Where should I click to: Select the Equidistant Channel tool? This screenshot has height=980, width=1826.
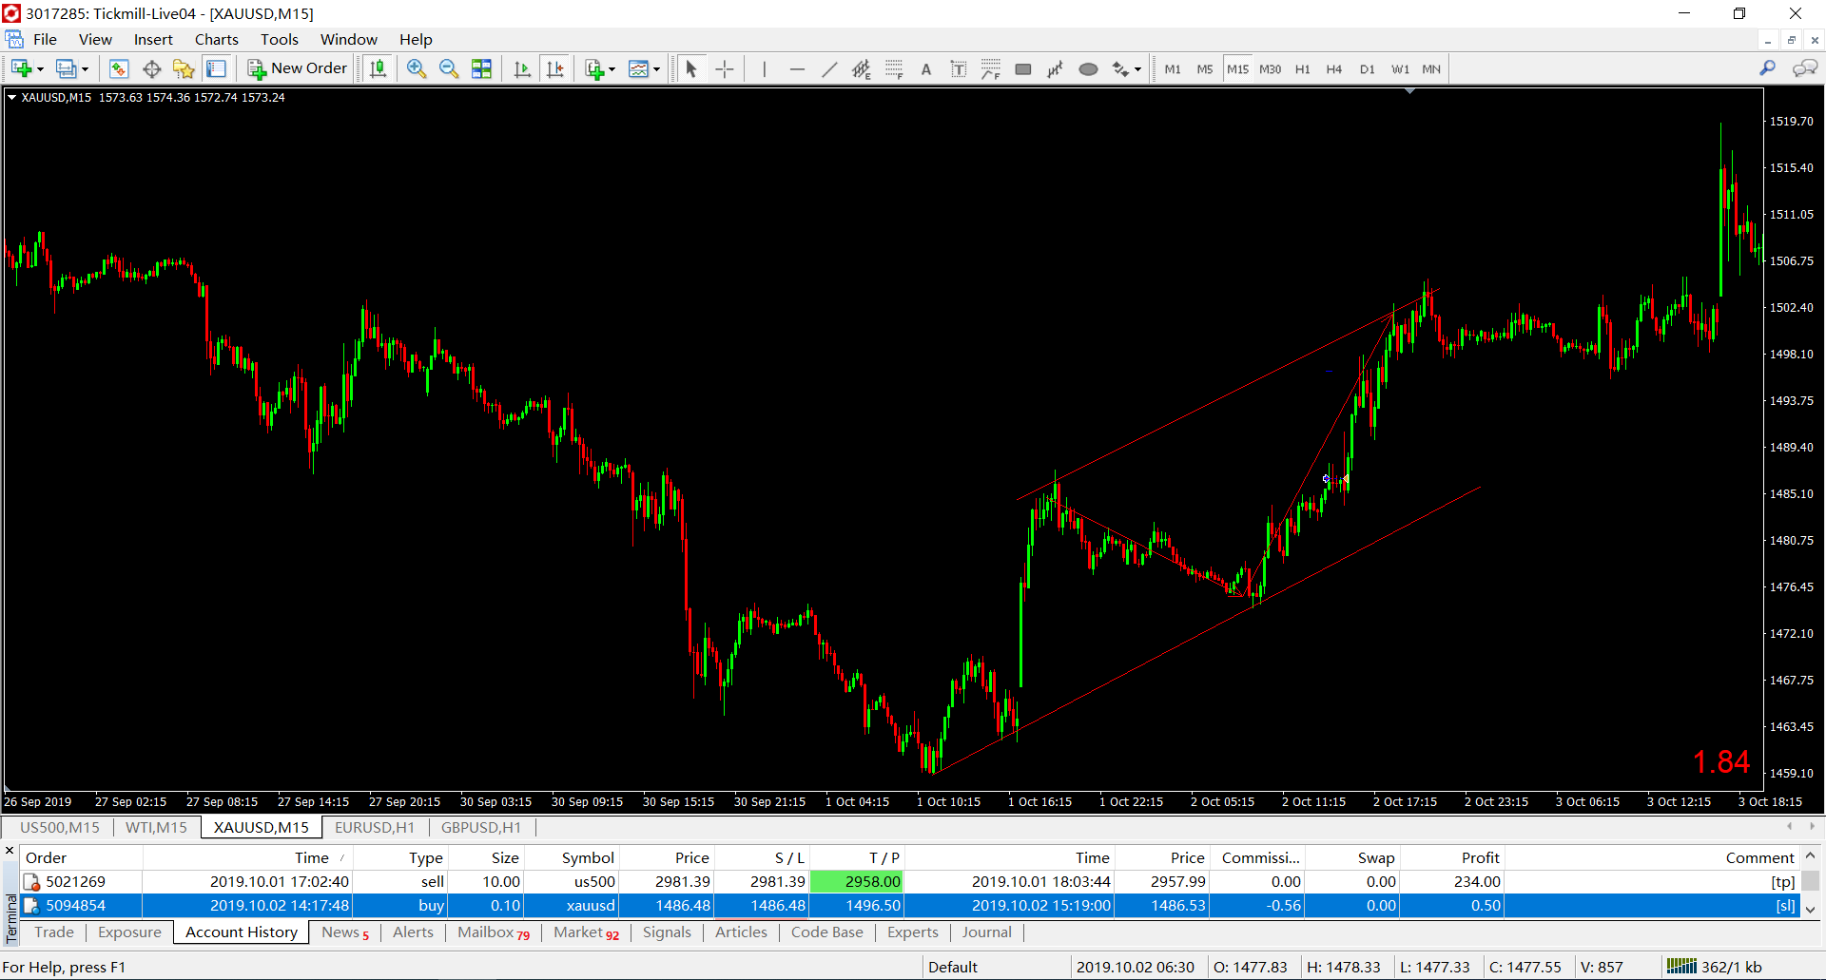pyautogui.click(x=862, y=68)
